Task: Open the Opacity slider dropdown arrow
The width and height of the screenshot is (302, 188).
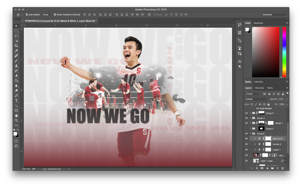Action: [287, 99]
